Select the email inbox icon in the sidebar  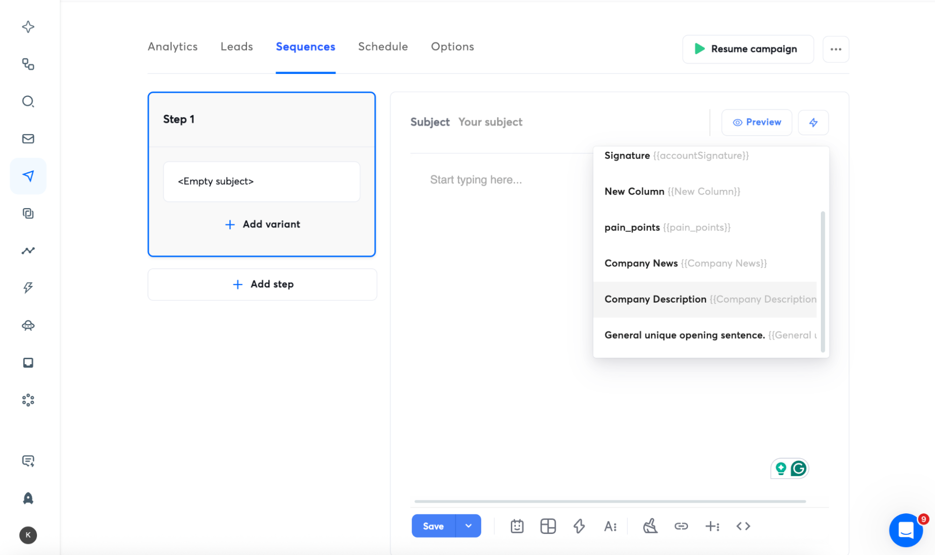(x=28, y=138)
